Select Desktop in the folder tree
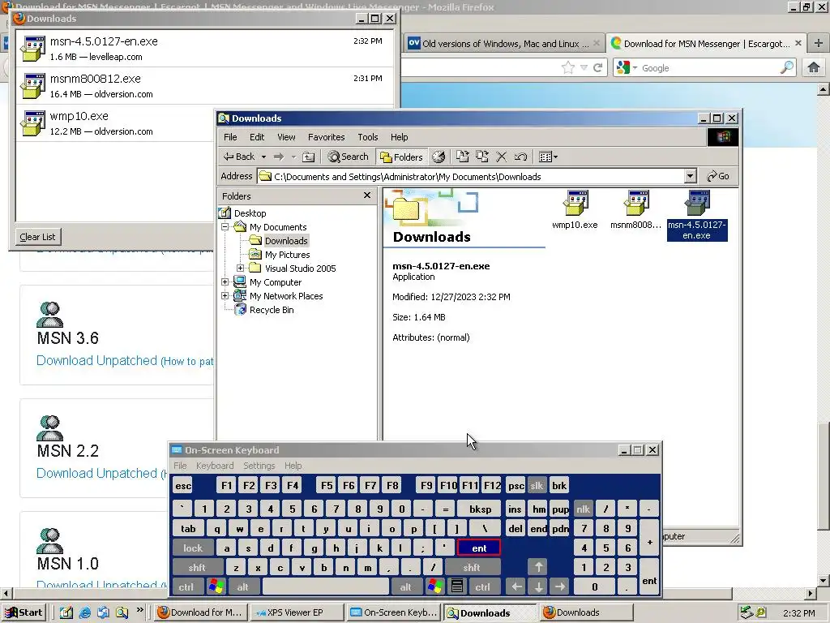The height and width of the screenshot is (623, 830). coord(250,213)
